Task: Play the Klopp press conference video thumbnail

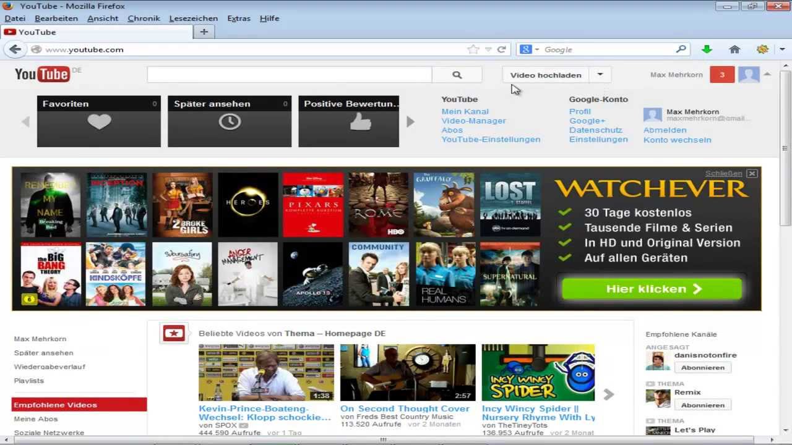Action: point(266,373)
